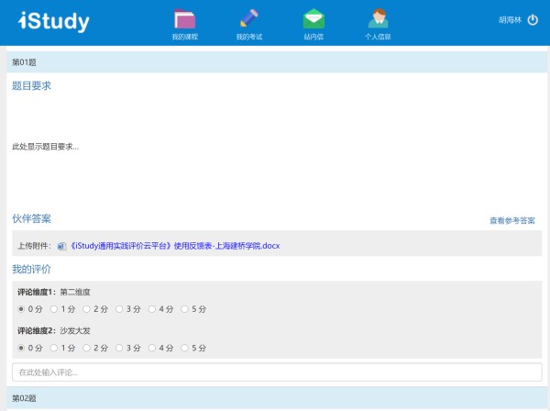Open the 个人信息 person icon
The height and width of the screenshot is (411, 550).
(378, 17)
